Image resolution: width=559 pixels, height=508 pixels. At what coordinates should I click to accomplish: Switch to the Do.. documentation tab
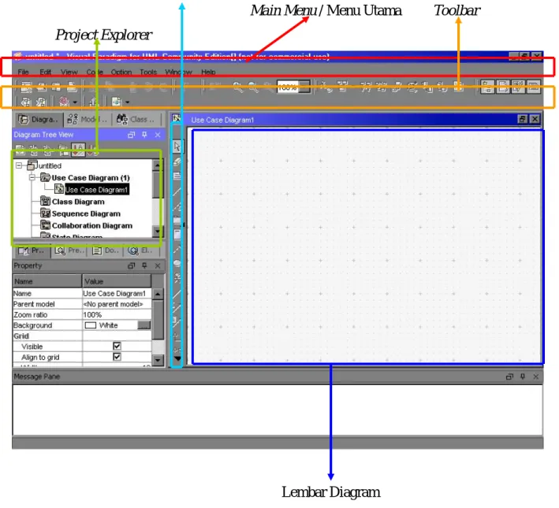pos(106,250)
